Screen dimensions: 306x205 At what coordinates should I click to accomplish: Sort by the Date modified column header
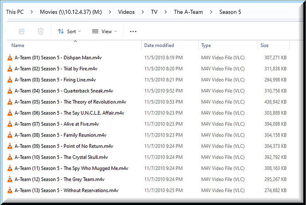click(159, 46)
